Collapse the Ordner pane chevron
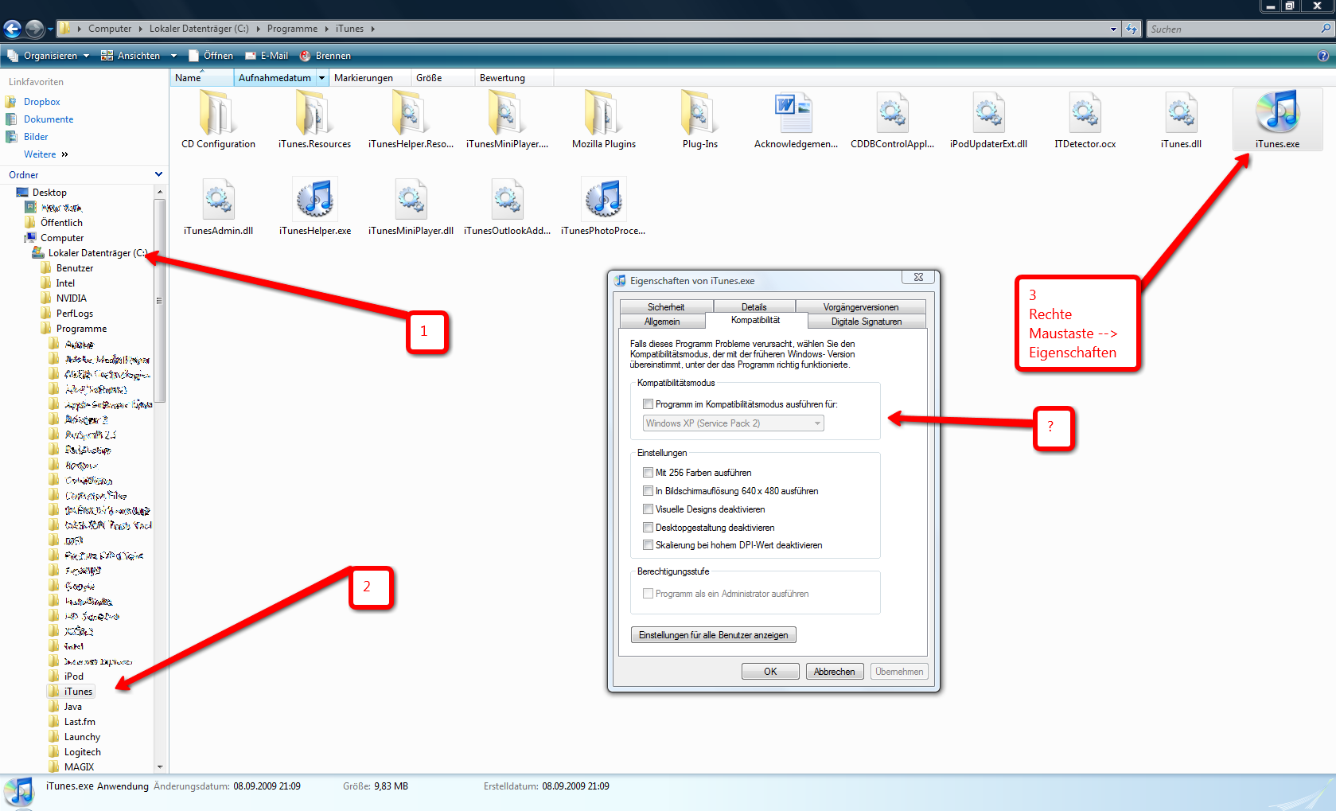This screenshot has width=1336, height=811. click(158, 174)
